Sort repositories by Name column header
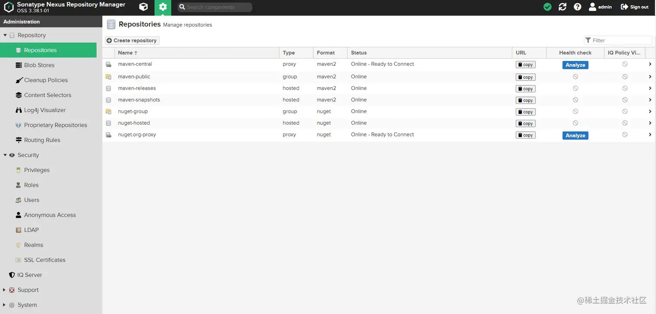Image resolution: width=656 pixels, height=314 pixels. (x=125, y=53)
